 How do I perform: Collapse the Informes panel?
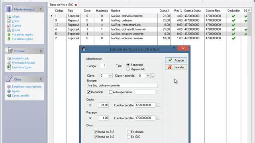41,51
